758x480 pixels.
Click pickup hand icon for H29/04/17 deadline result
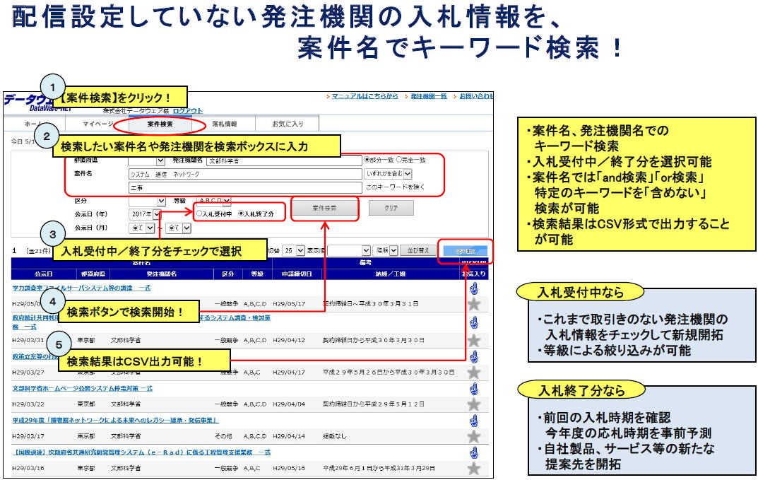click(474, 357)
